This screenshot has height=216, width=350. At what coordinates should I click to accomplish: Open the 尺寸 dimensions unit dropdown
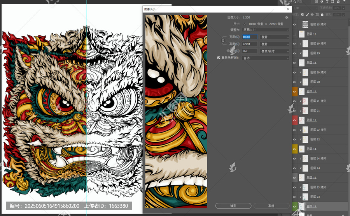click(245, 24)
